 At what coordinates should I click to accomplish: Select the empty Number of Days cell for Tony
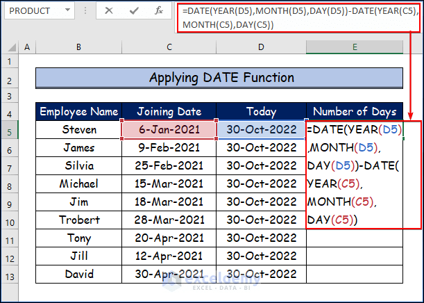coord(355,238)
